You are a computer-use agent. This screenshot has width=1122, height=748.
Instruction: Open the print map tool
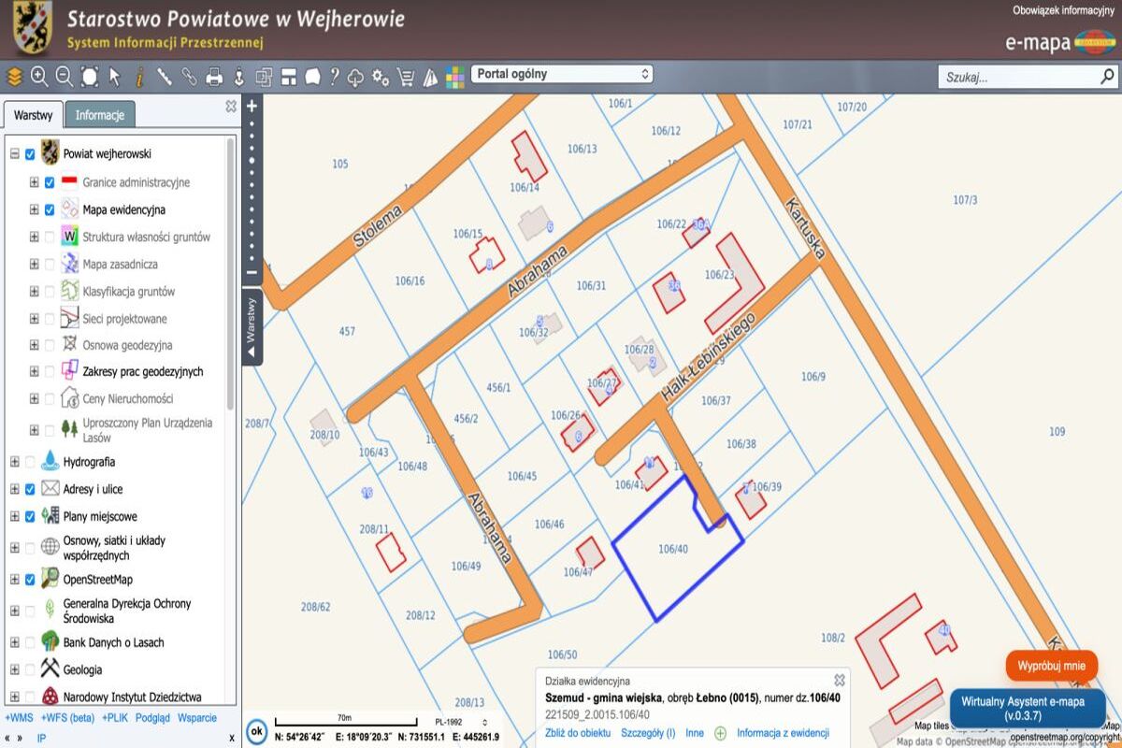(x=214, y=77)
